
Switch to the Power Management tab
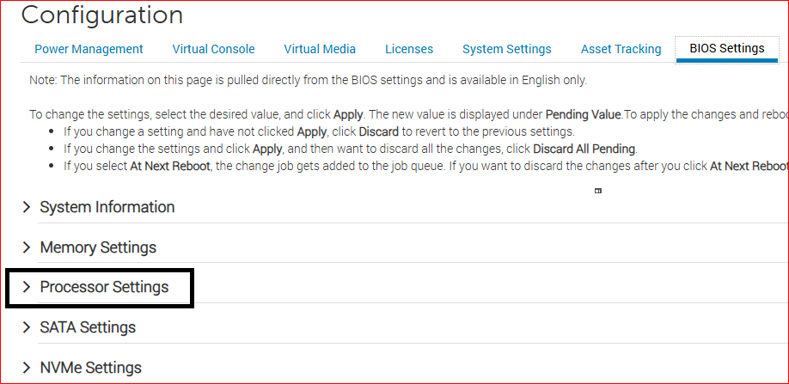(x=89, y=49)
